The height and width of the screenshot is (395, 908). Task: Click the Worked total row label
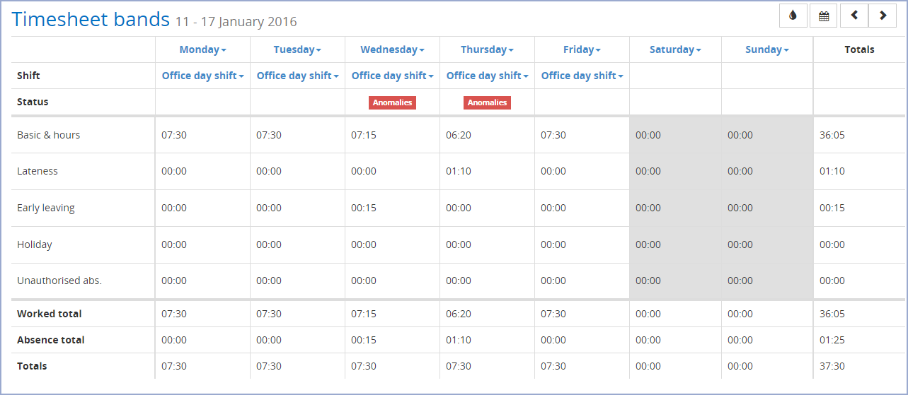pos(50,314)
